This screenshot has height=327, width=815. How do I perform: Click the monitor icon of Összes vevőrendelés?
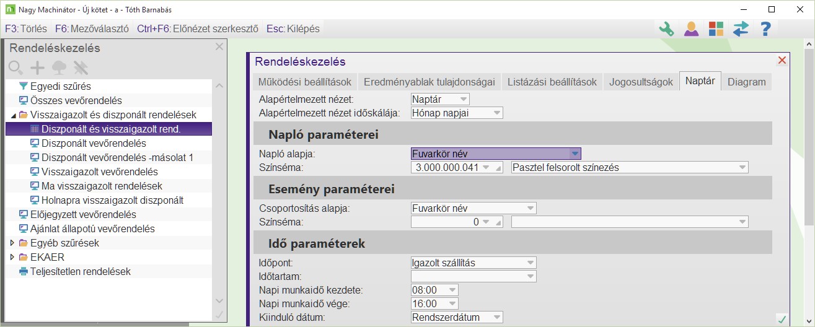tap(24, 100)
